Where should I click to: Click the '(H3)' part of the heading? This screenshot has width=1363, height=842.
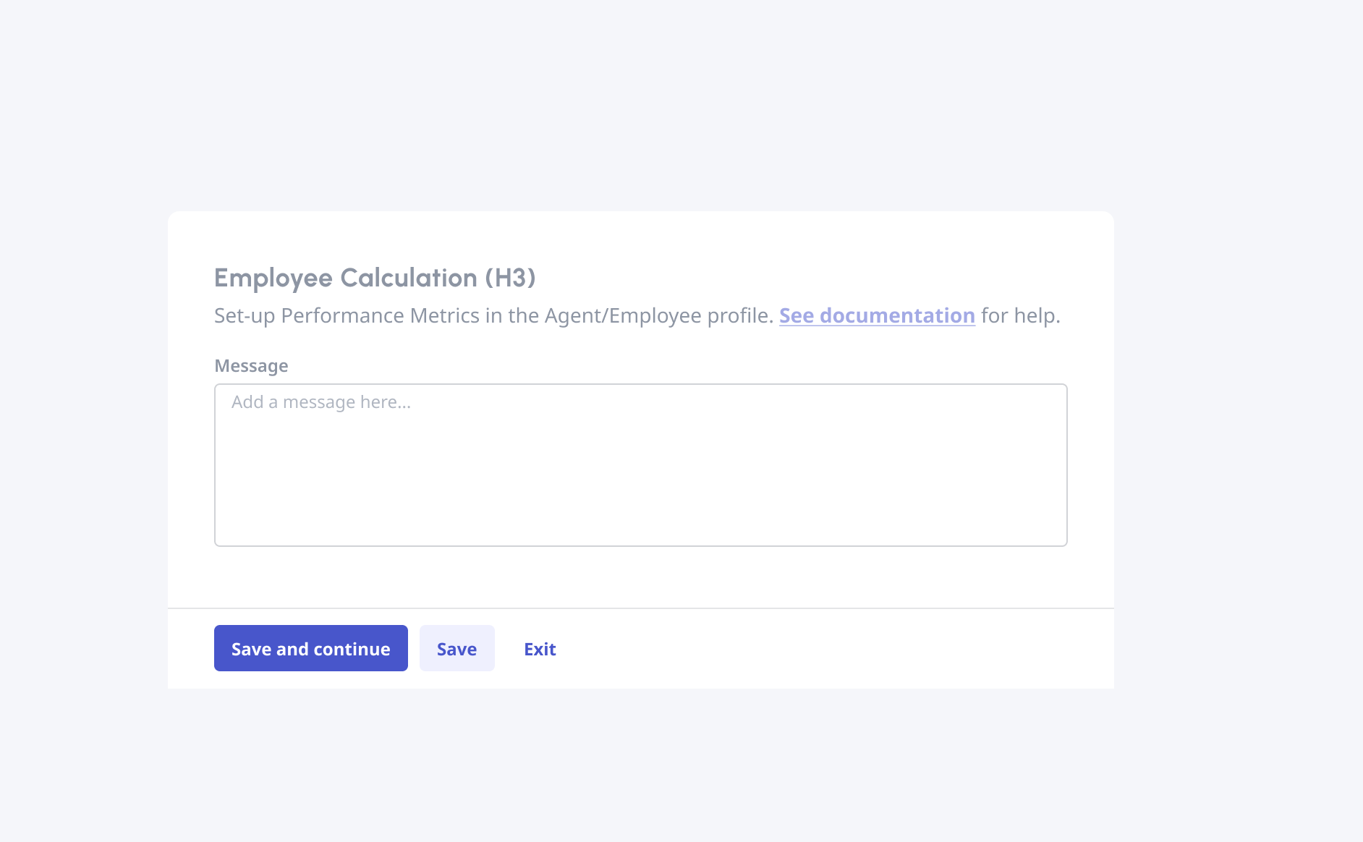pos(510,278)
